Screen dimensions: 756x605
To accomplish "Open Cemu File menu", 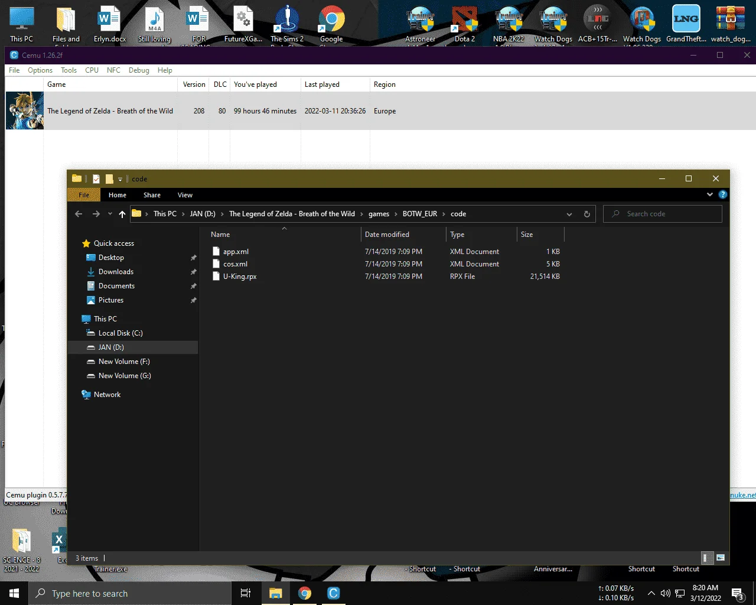I will 14,70.
